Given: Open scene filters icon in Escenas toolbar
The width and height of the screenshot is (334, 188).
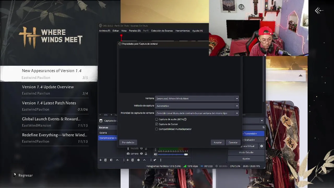Looking at the screenshot, I should [x=111, y=160].
